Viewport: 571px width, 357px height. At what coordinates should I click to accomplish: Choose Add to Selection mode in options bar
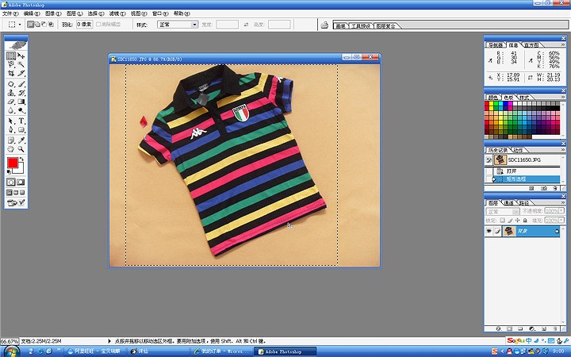[x=37, y=25]
